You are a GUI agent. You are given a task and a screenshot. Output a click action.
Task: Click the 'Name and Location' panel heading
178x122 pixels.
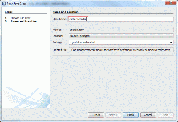point(66,12)
